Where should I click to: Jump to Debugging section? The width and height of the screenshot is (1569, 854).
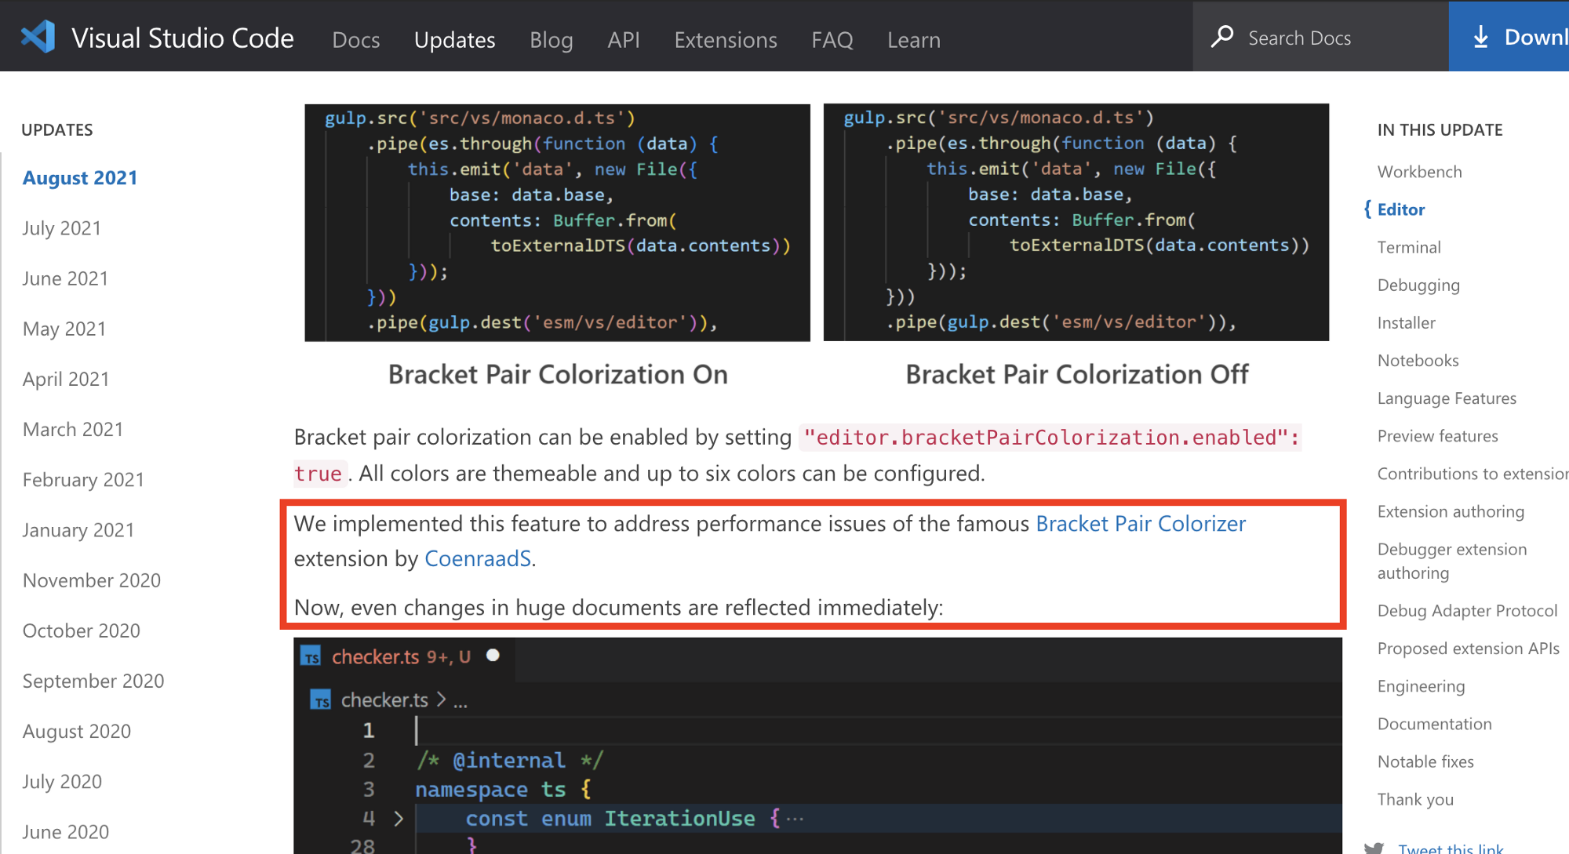tap(1418, 285)
